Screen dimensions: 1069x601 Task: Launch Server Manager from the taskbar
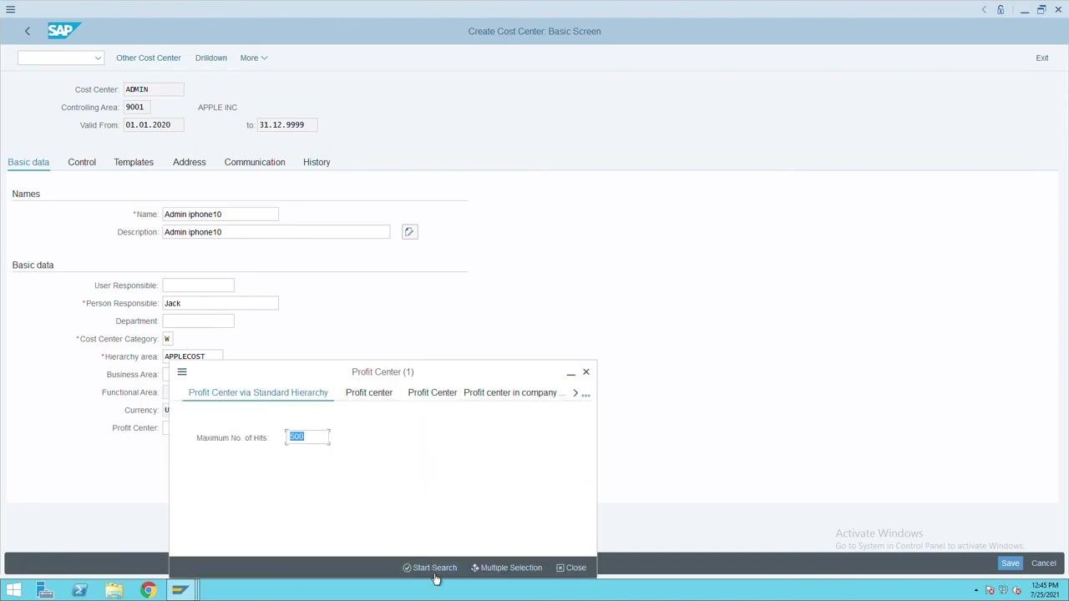point(46,591)
